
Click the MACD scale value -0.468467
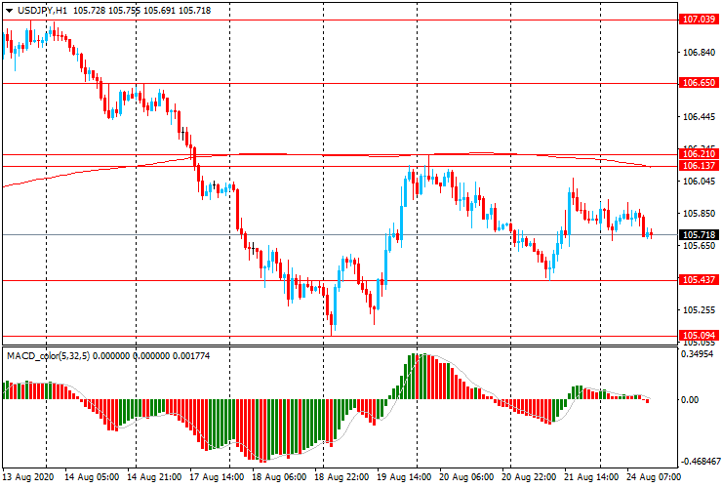point(700,462)
